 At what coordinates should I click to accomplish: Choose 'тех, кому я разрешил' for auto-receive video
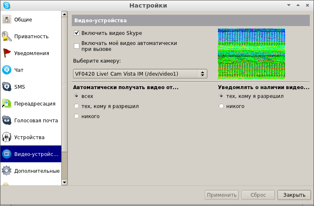pos(76,106)
